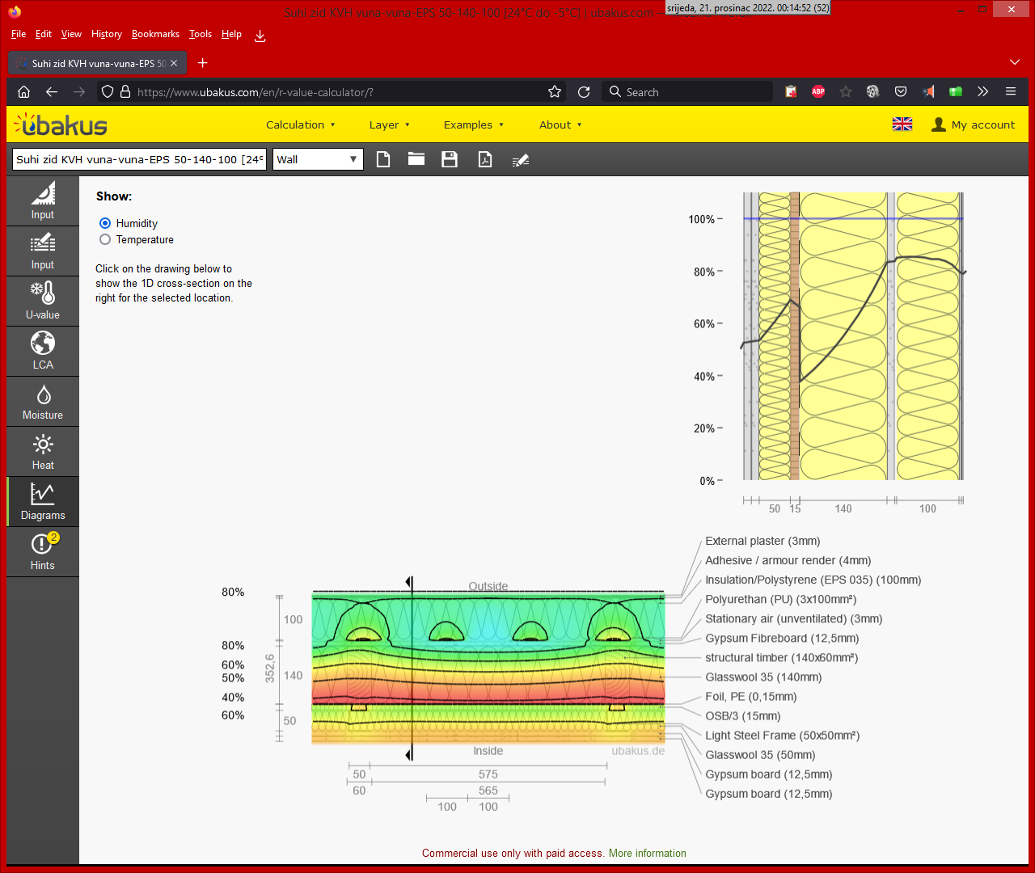This screenshot has height=873, width=1035.
Task: Open the list all tabs chevron
Action: 1015,63
